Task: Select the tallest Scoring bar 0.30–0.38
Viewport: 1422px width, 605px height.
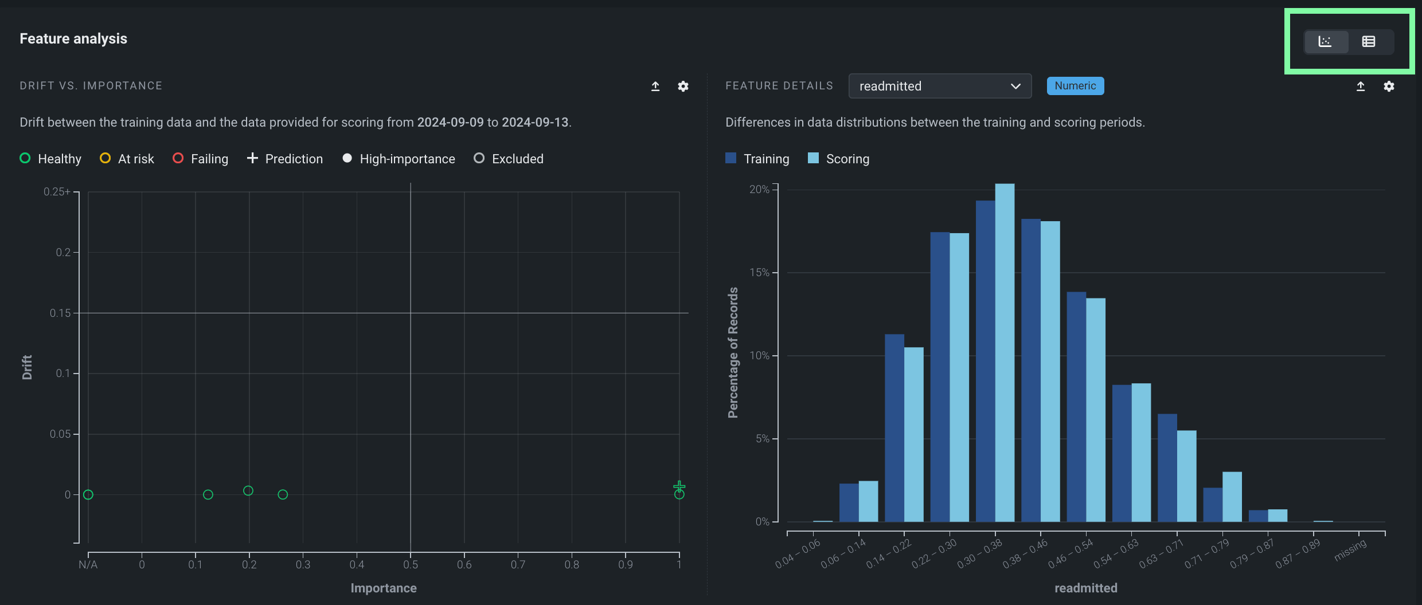Action: pyautogui.click(x=1005, y=352)
